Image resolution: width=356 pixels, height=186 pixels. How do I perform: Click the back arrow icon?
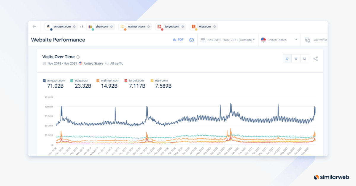(34, 27)
